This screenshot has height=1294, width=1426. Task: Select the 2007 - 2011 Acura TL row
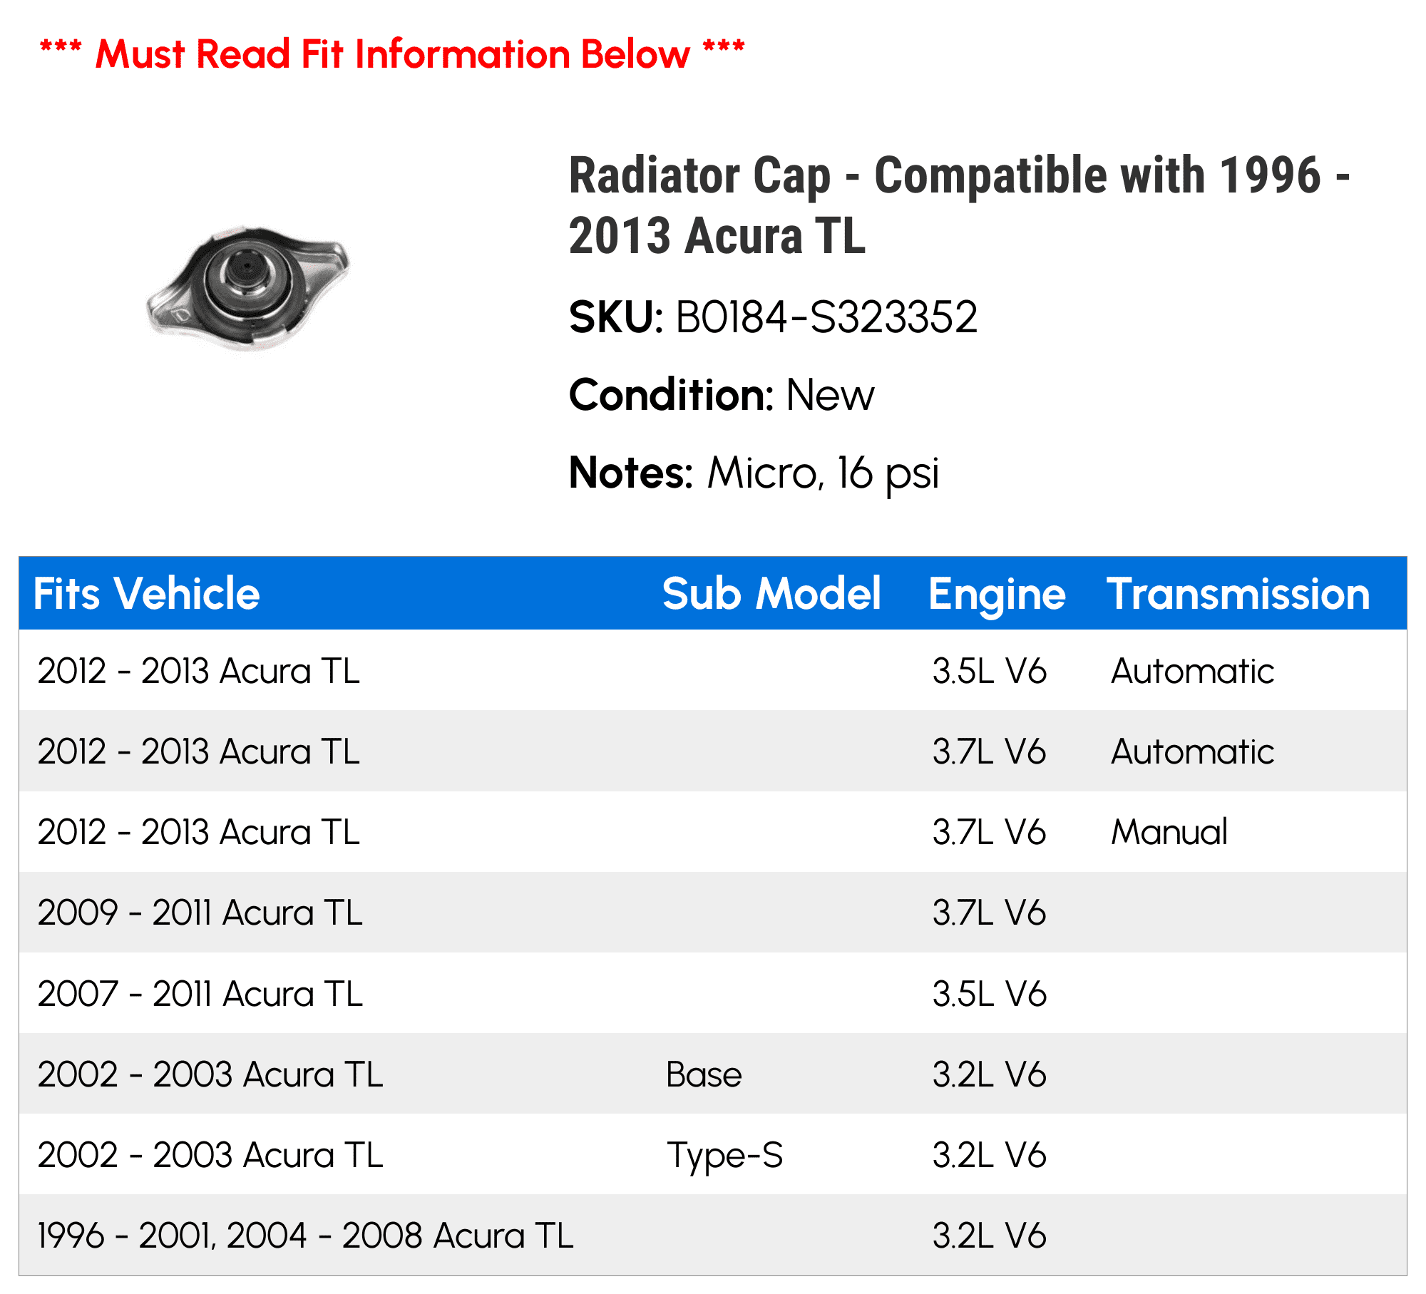point(200,994)
